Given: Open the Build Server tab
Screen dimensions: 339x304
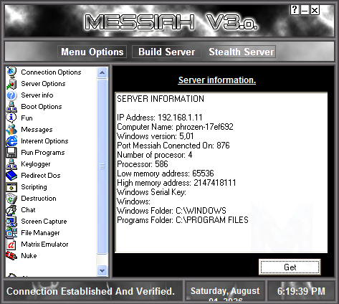Looking at the screenshot, I should (166, 52).
